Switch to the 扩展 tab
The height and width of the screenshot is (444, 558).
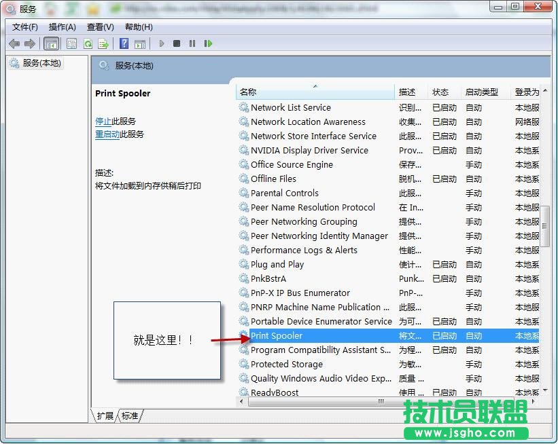coord(104,416)
